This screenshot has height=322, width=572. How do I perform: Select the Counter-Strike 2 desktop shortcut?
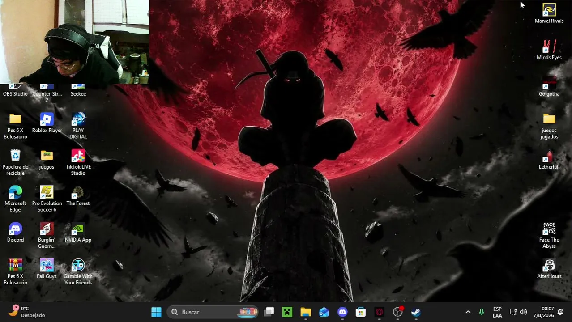tap(47, 93)
